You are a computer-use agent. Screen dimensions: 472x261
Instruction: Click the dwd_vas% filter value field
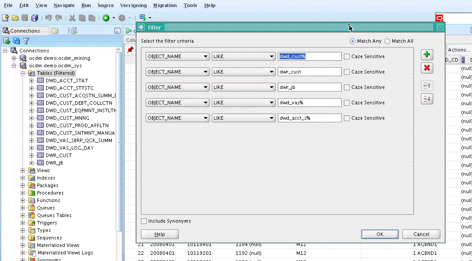pyautogui.click(x=310, y=103)
